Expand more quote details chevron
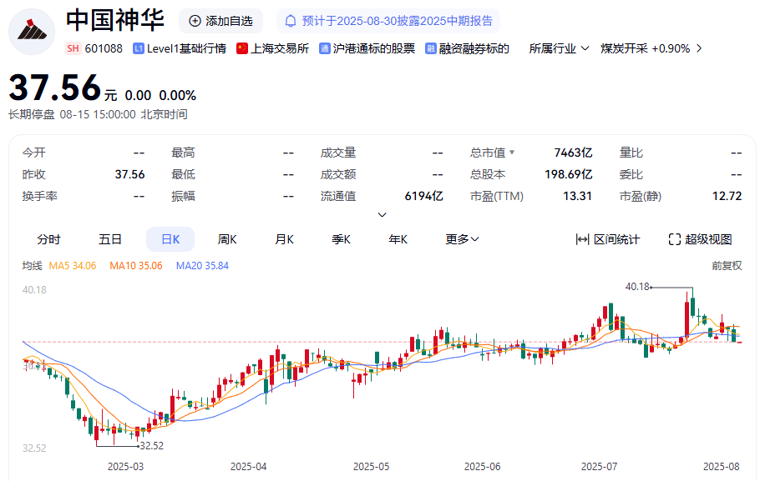This screenshot has width=760, height=481. (x=382, y=214)
